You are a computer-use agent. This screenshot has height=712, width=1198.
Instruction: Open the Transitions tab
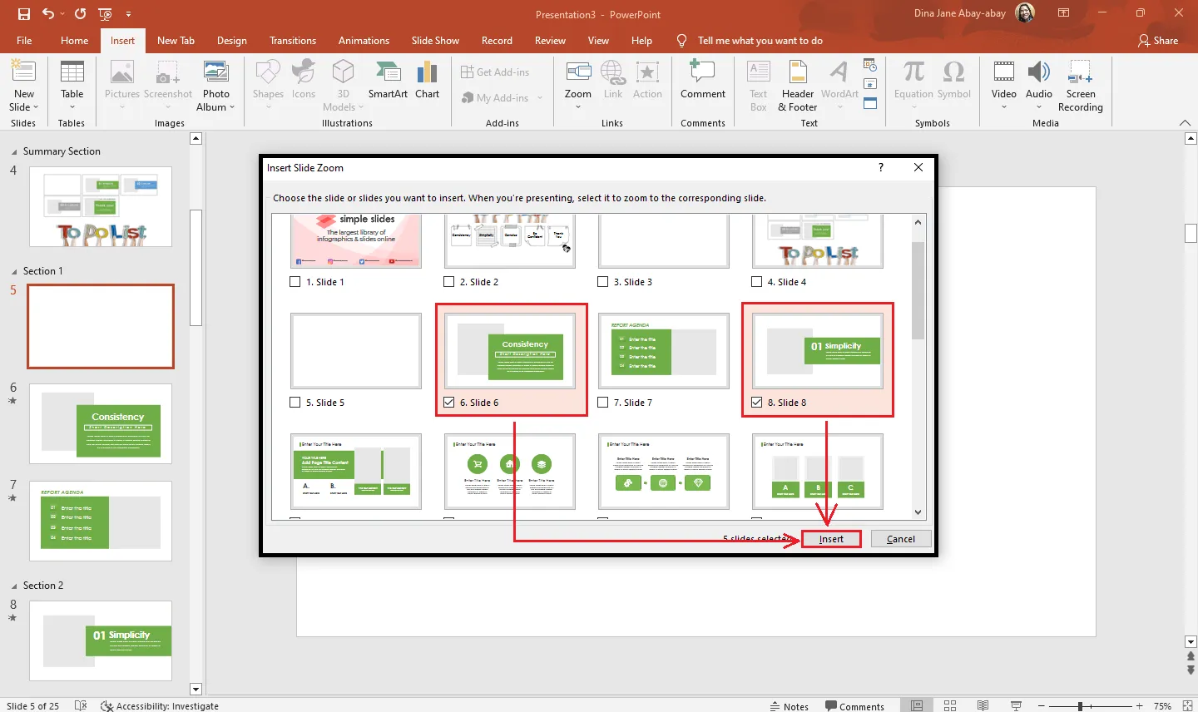click(293, 41)
